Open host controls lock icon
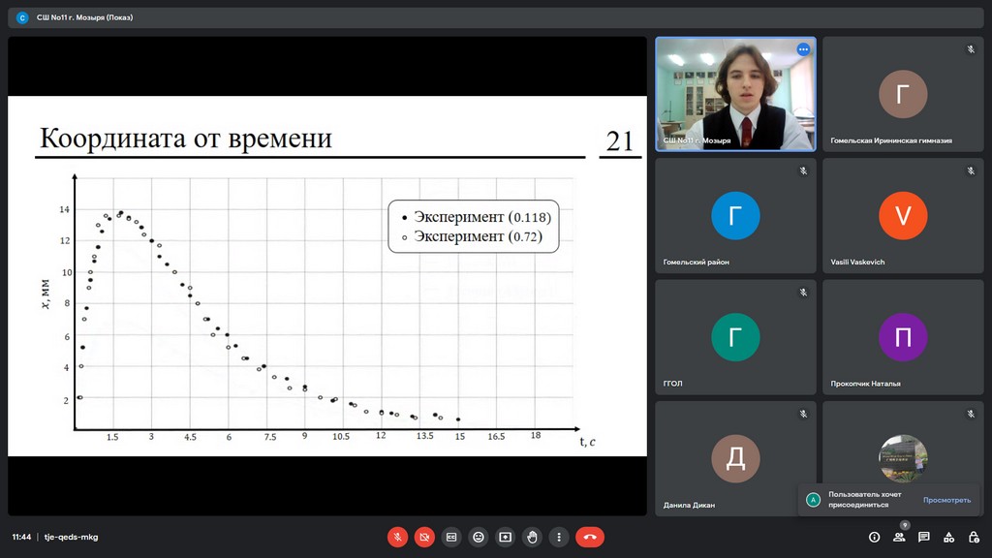Viewport: 992px width, 558px height. click(x=974, y=537)
